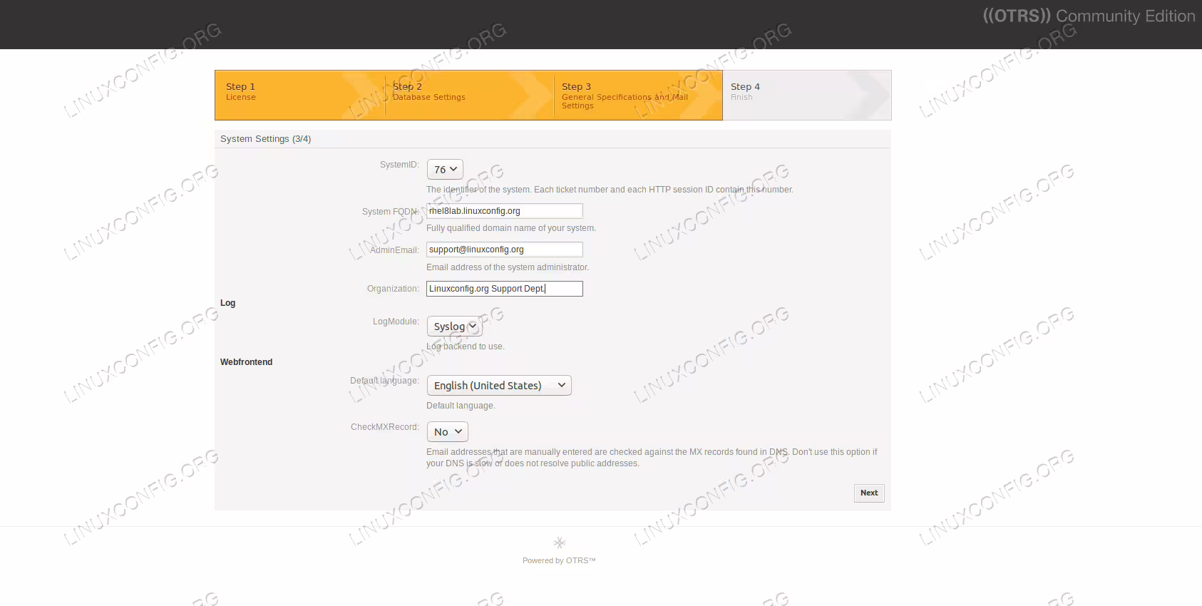Click the OTRS Community Edition header logo

click(1089, 16)
